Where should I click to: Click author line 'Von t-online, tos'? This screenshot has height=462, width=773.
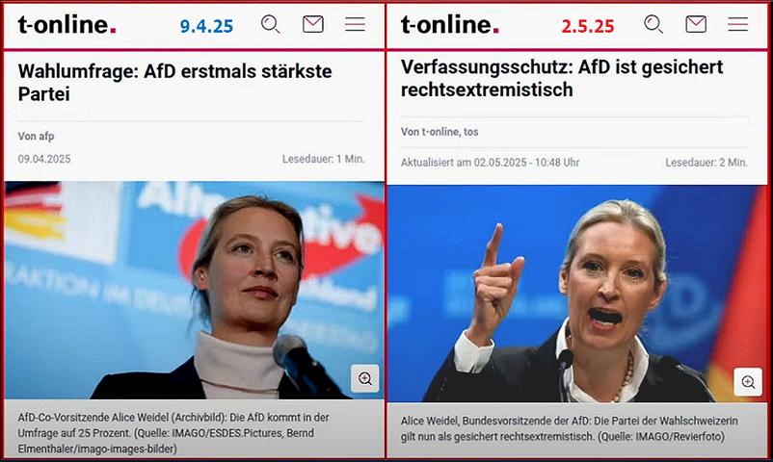pos(440,132)
